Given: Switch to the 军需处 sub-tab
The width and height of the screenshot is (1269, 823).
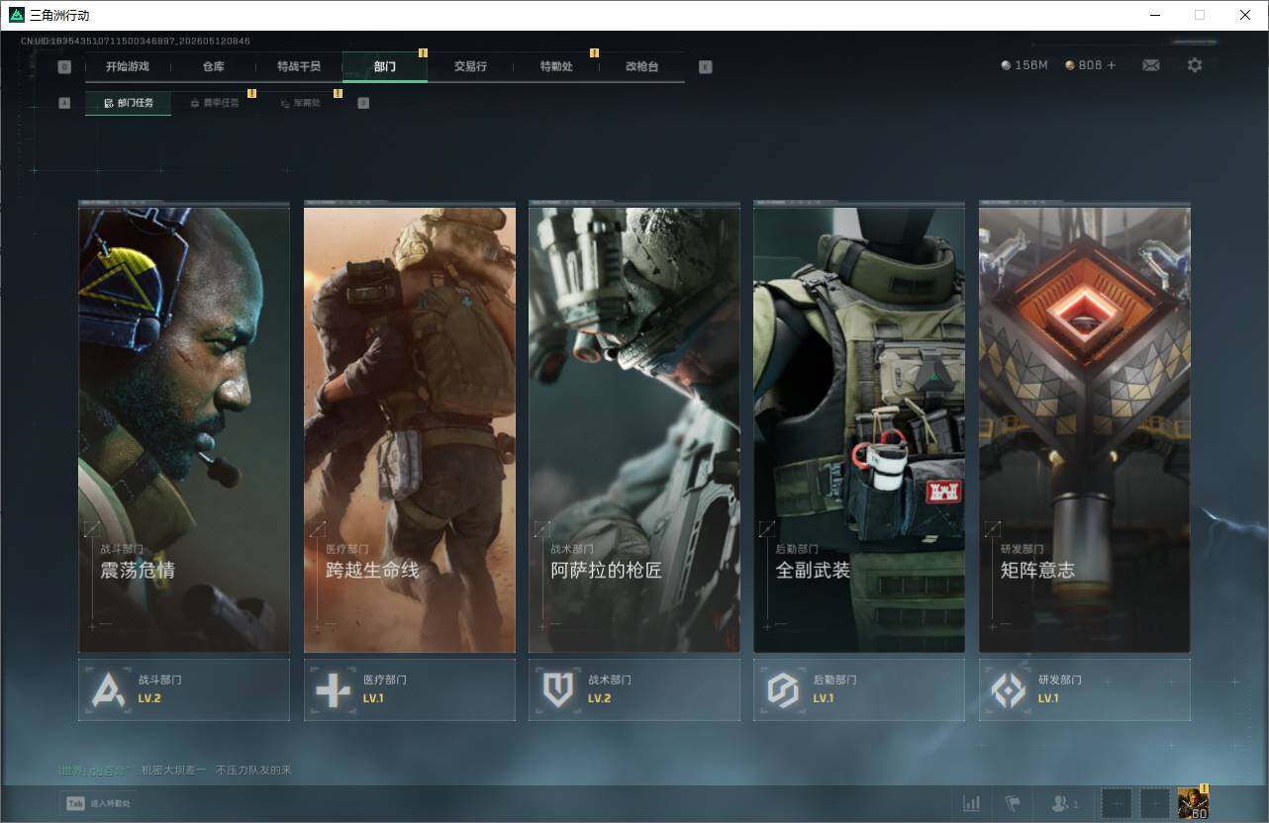Looking at the screenshot, I should coord(299,103).
